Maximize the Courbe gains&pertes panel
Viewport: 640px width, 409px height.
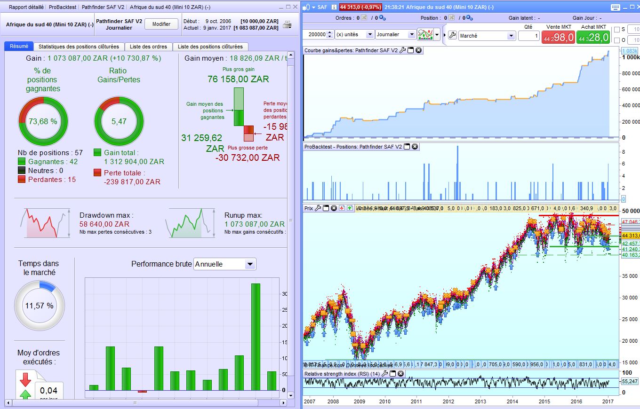(410, 50)
